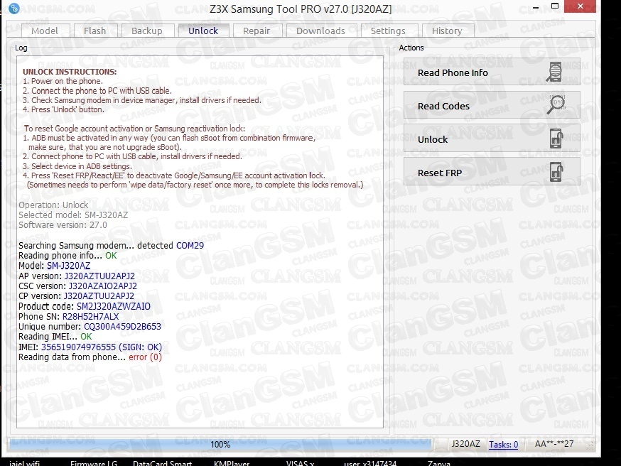Screen dimensions: 621x466
Task: Run the Read Codes action
Action: (492, 105)
